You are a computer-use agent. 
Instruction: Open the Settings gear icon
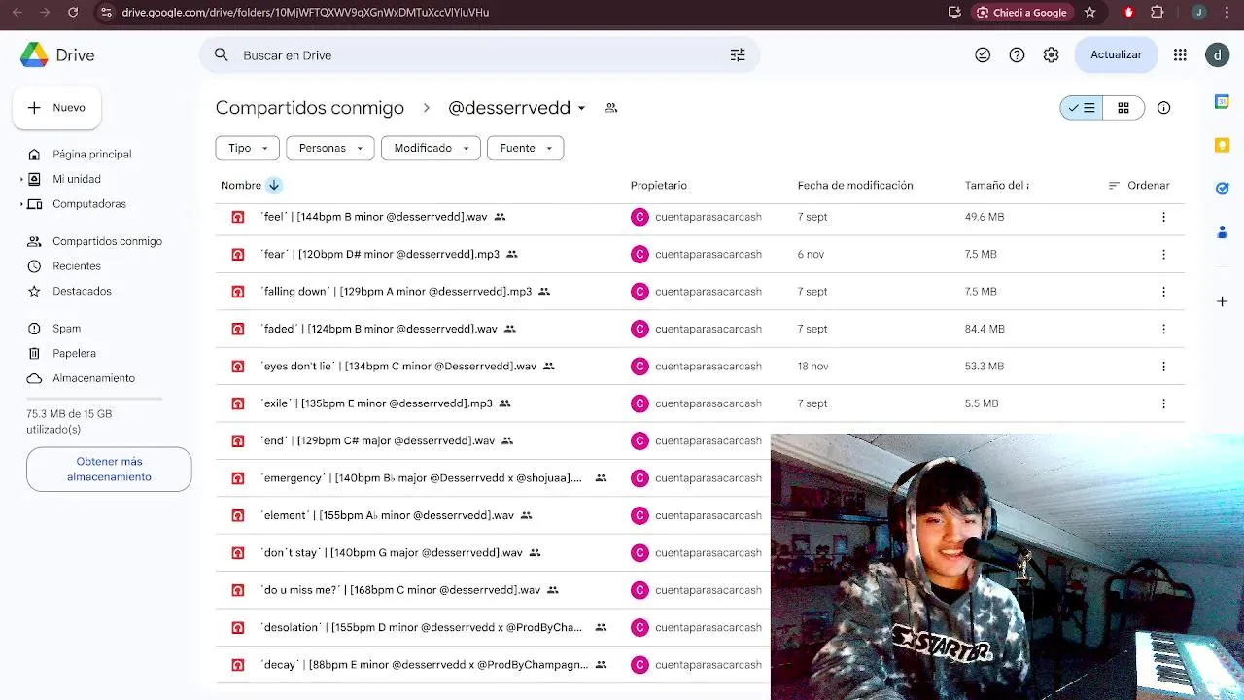tap(1051, 55)
